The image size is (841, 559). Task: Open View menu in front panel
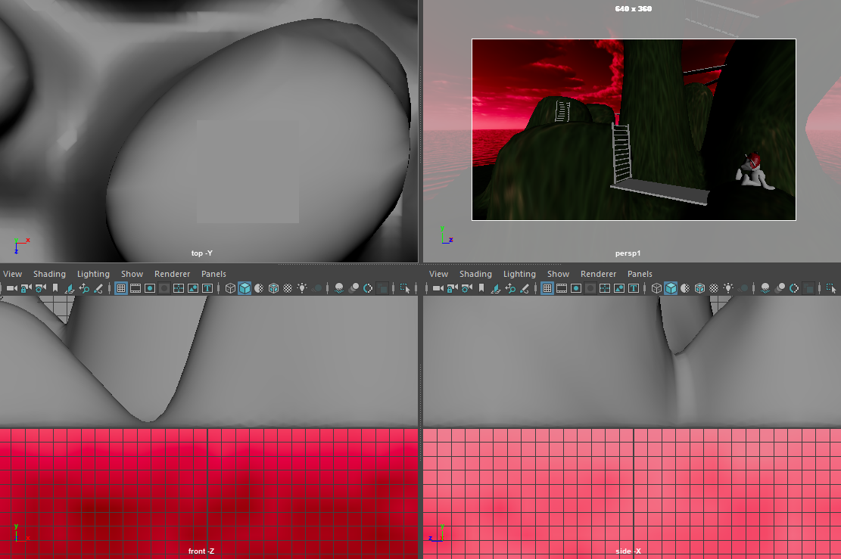click(12, 274)
